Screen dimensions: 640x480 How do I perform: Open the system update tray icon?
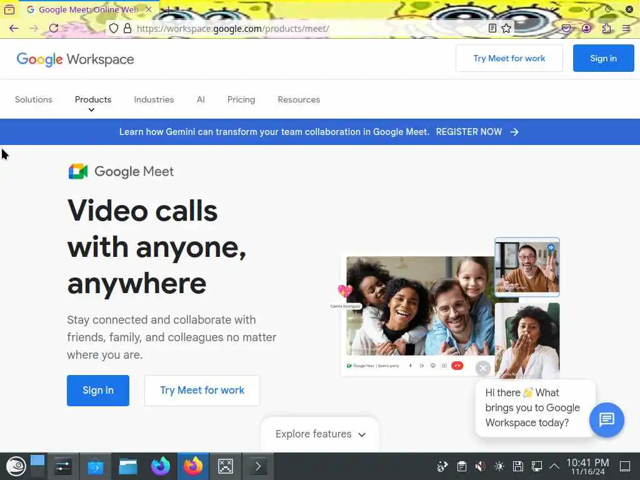point(442,466)
